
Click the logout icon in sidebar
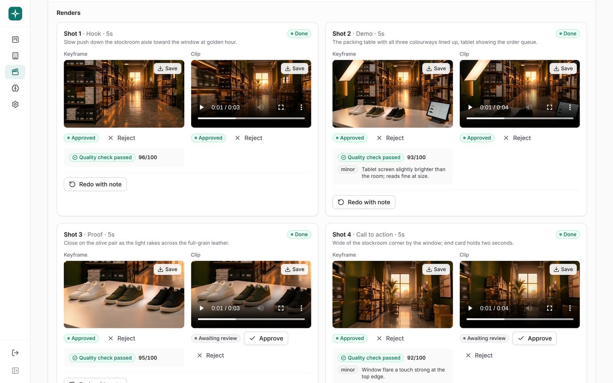(15, 353)
